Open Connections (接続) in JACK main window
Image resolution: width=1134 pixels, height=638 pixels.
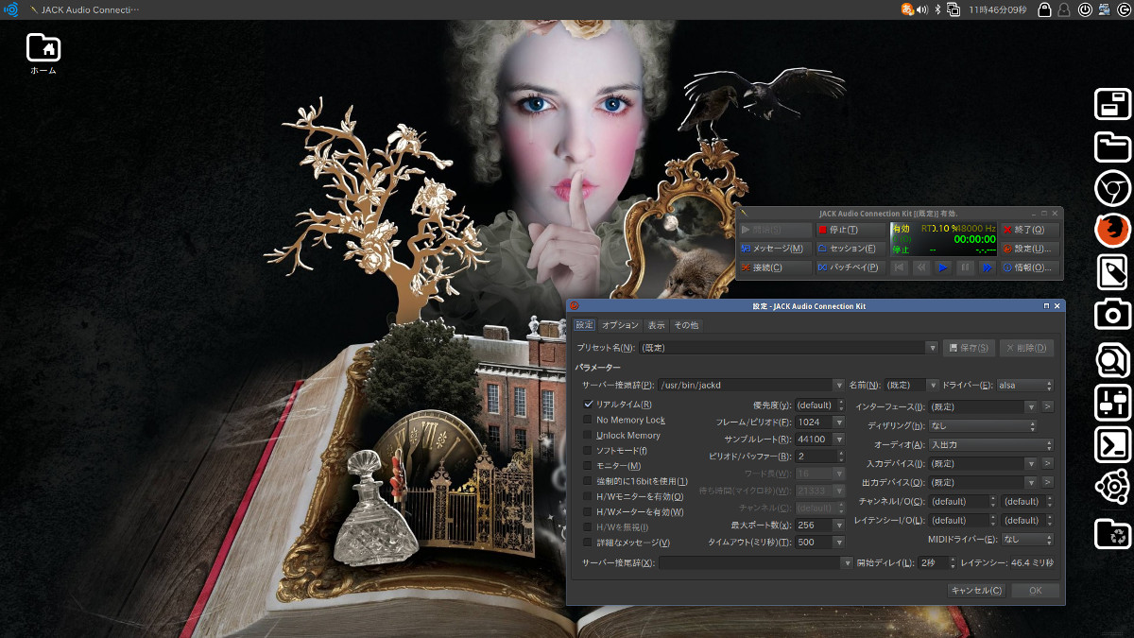(x=775, y=267)
